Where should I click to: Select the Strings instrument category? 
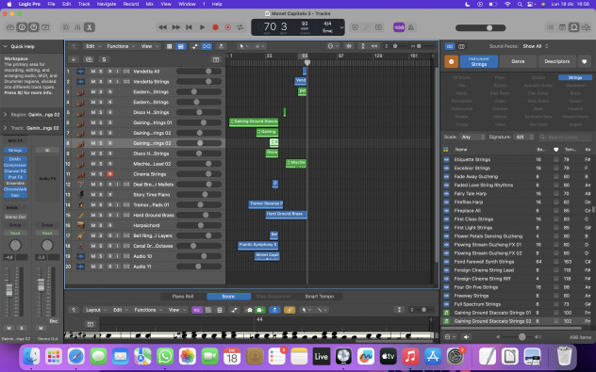coord(575,77)
